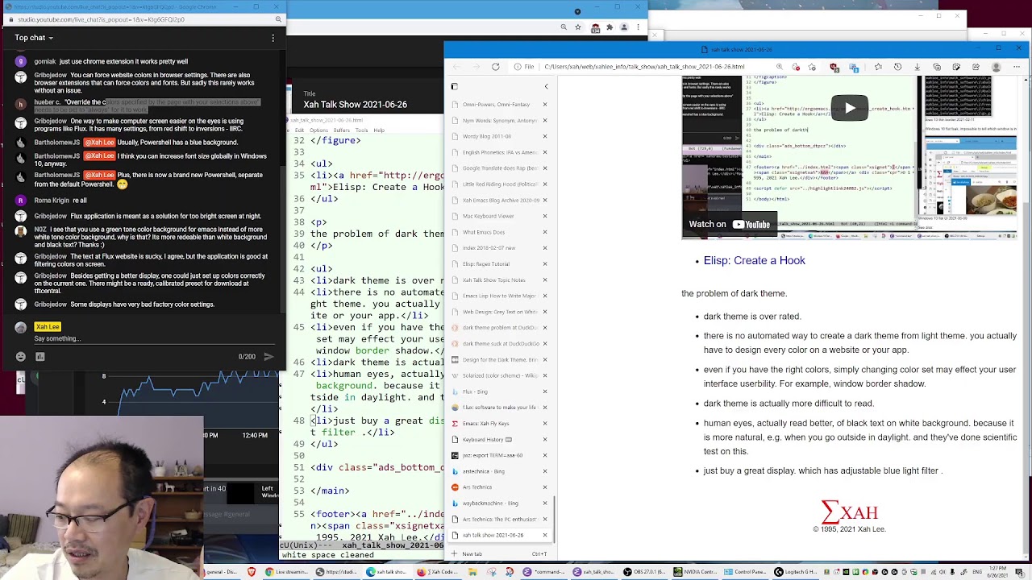
Task: Open the 'Elisp: Create a Hook' link
Action: (x=754, y=260)
